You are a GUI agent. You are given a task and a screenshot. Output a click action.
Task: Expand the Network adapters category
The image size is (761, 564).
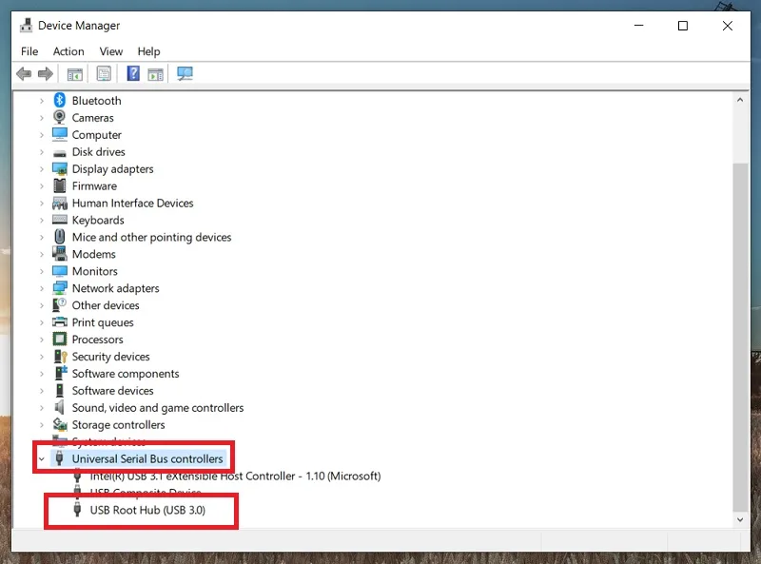point(42,289)
